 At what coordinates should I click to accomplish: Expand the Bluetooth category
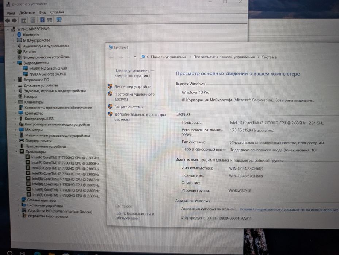pyautogui.click(x=14, y=35)
